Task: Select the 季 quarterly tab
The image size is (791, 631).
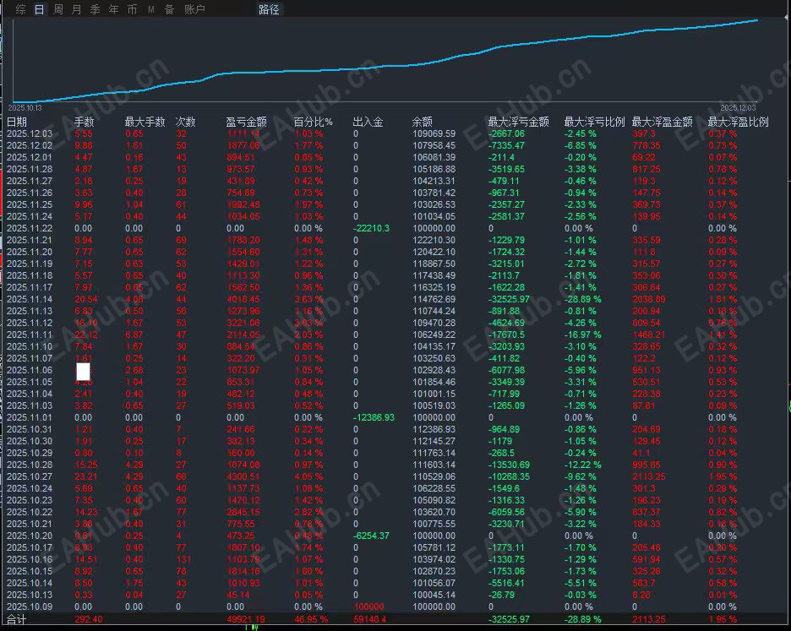Action: tap(95, 9)
